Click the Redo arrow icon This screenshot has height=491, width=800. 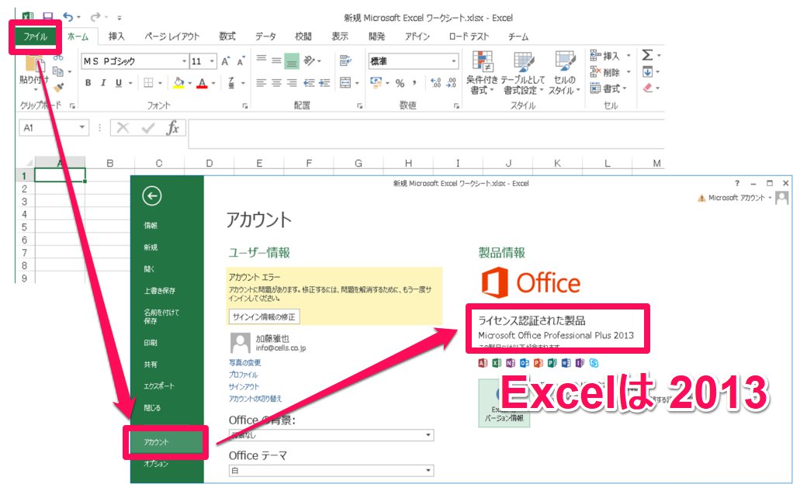coord(95,17)
